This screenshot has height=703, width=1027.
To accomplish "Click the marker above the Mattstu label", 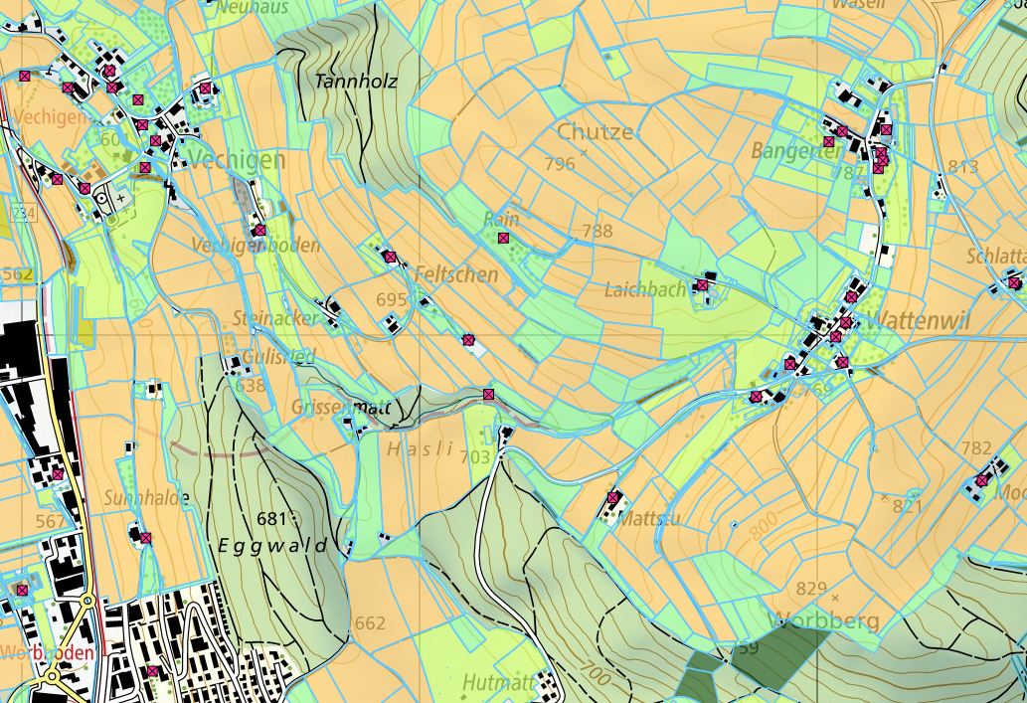I will point(612,497).
